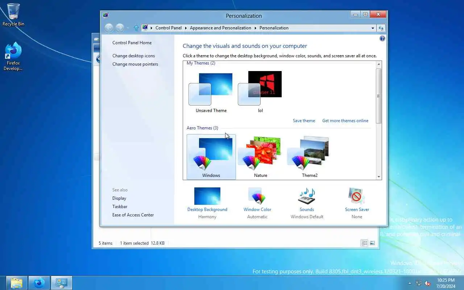Viewport: 464px width, 290px height.
Task: Open File Explorer from the taskbar
Action: tap(17, 283)
